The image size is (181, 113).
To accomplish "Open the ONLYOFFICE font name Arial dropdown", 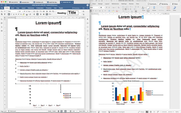I will click(x=18, y=12).
